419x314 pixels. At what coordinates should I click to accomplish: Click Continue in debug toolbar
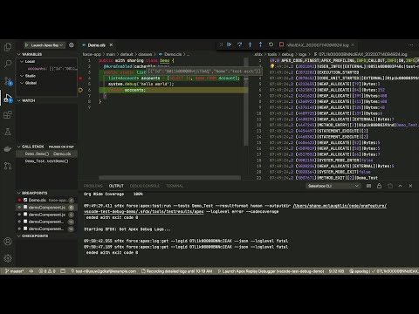click(x=230, y=44)
